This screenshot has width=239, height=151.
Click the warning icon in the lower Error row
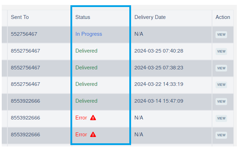click(93, 135)
